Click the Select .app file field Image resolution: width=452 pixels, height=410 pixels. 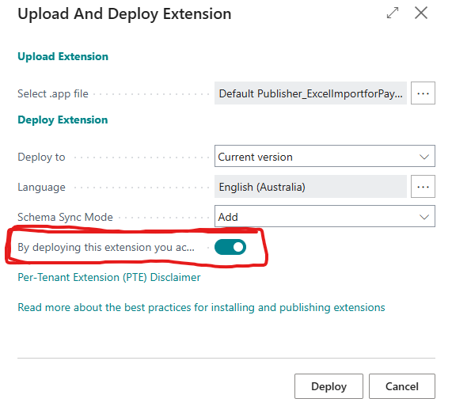[x=310, y=93]
